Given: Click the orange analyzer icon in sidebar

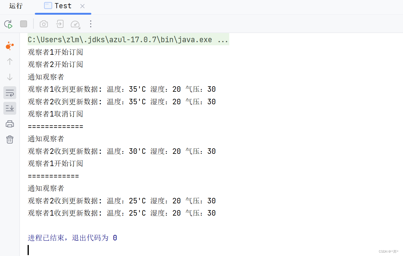Looking at the screenshot, I should (10, 46).
